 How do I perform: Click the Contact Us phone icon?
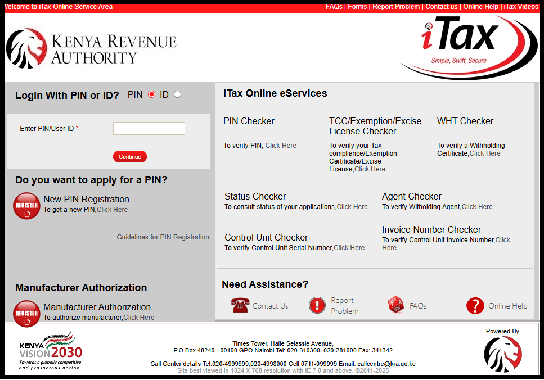[x=241, y=305]
